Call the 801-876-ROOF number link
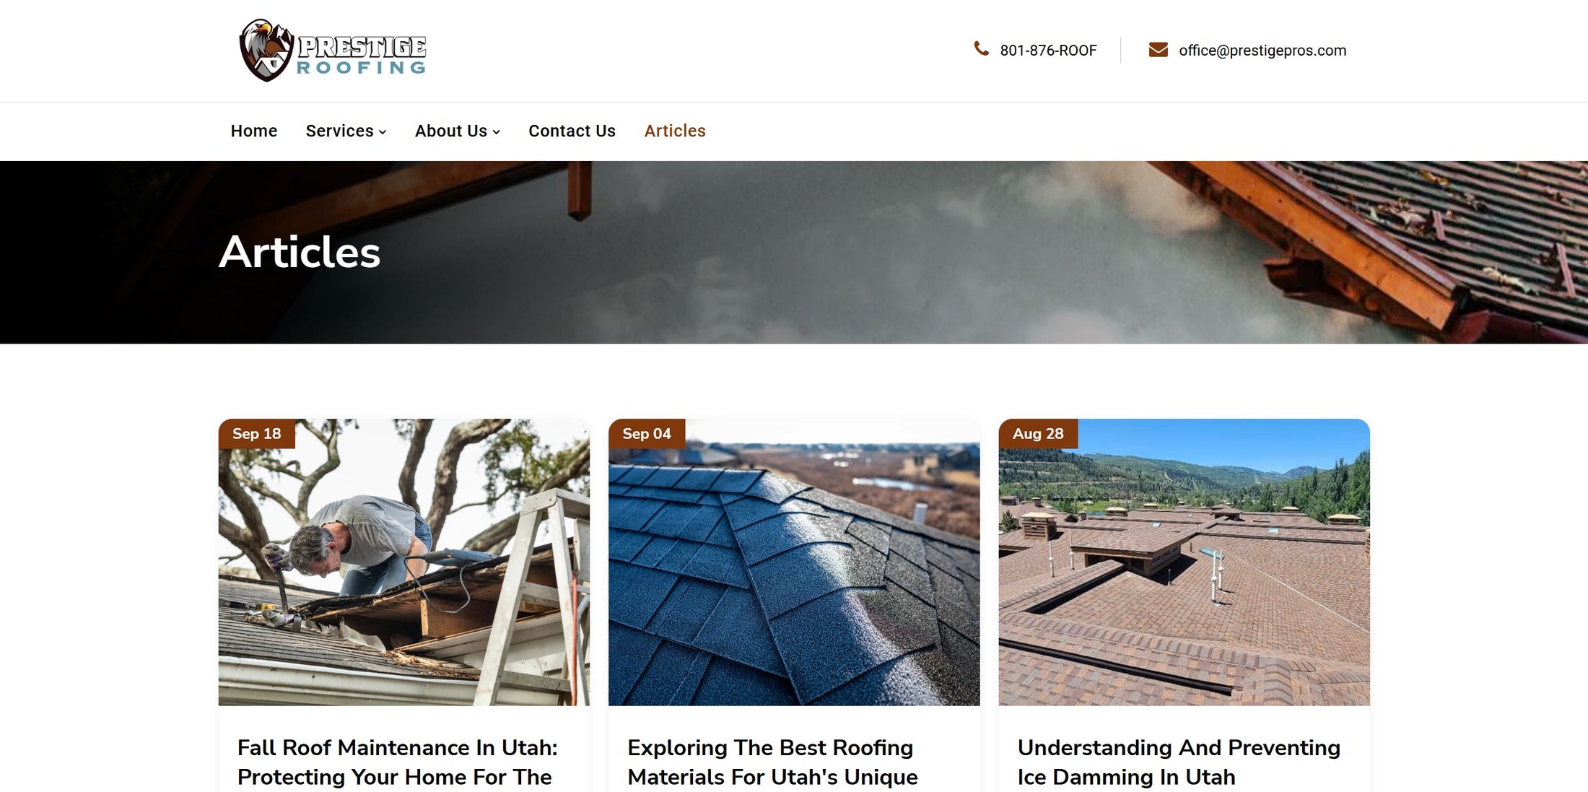1588x792 pixels. point(1048,51)
